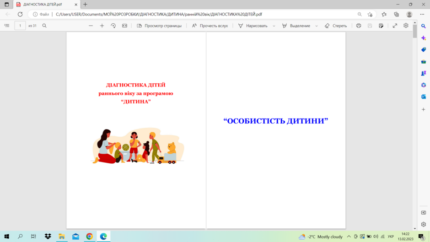Click the children illustration on the cover page
This screenshot has width=430, height=242.
pos(138,145)
